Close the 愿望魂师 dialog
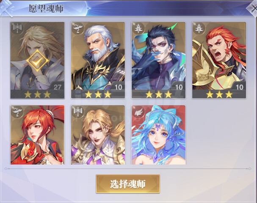 [x=253, y=8]
